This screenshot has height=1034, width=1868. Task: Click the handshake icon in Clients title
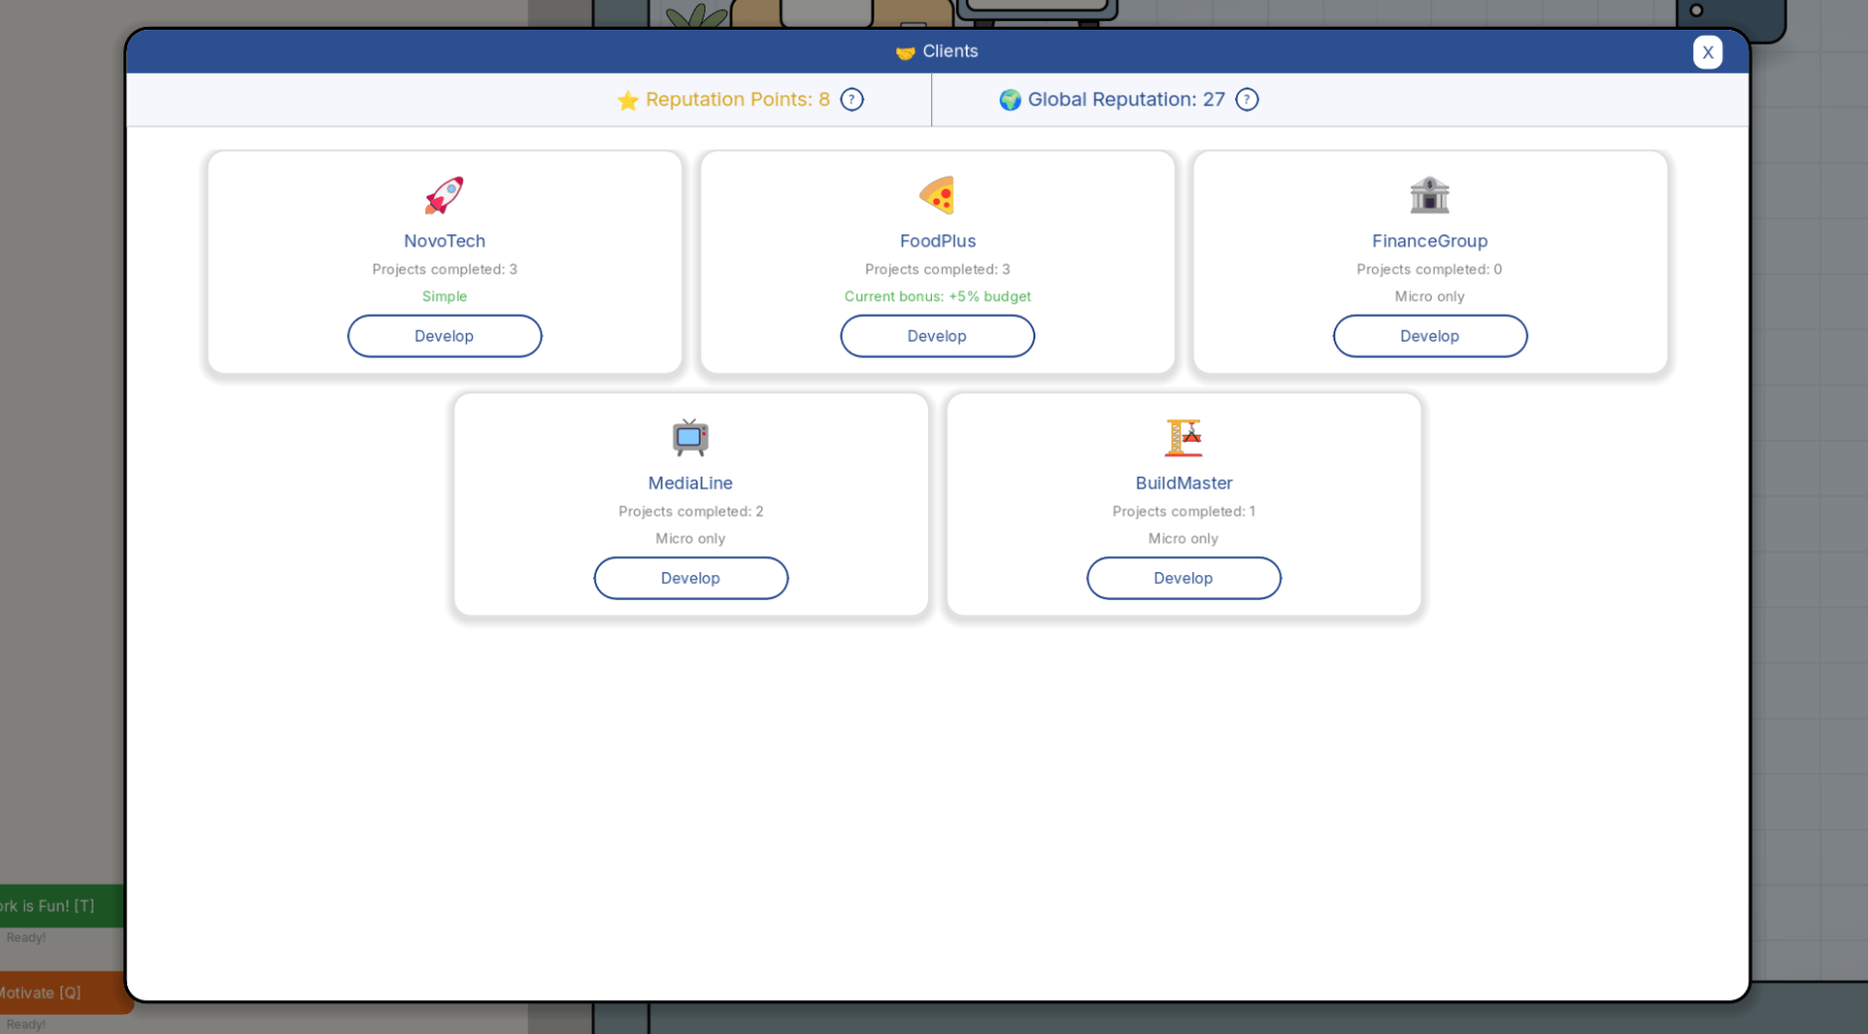pos(905,52)
